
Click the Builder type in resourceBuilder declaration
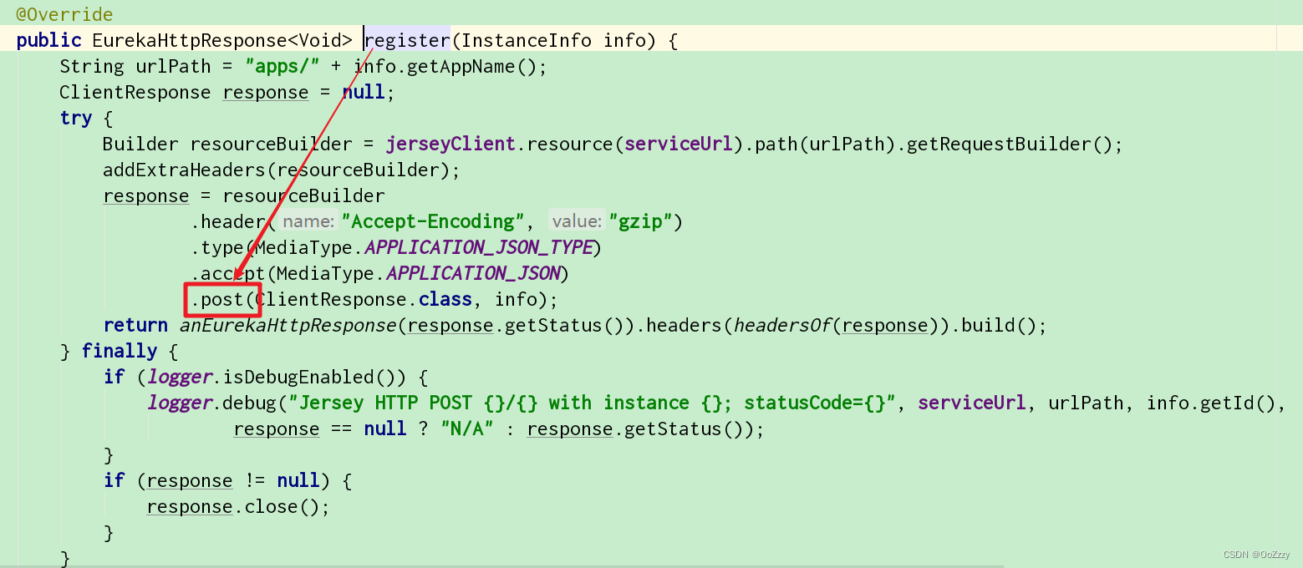[x=140, y=144]
